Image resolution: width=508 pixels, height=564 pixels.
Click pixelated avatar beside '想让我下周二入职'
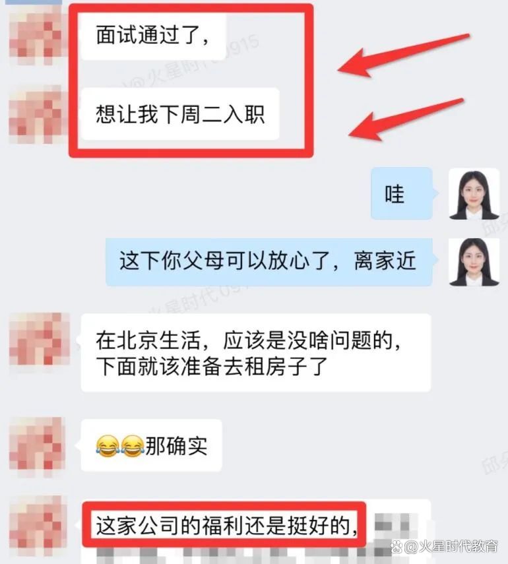(x=36, y=115)
